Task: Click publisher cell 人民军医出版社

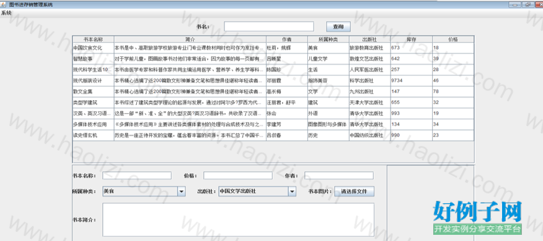Action: 370,70
